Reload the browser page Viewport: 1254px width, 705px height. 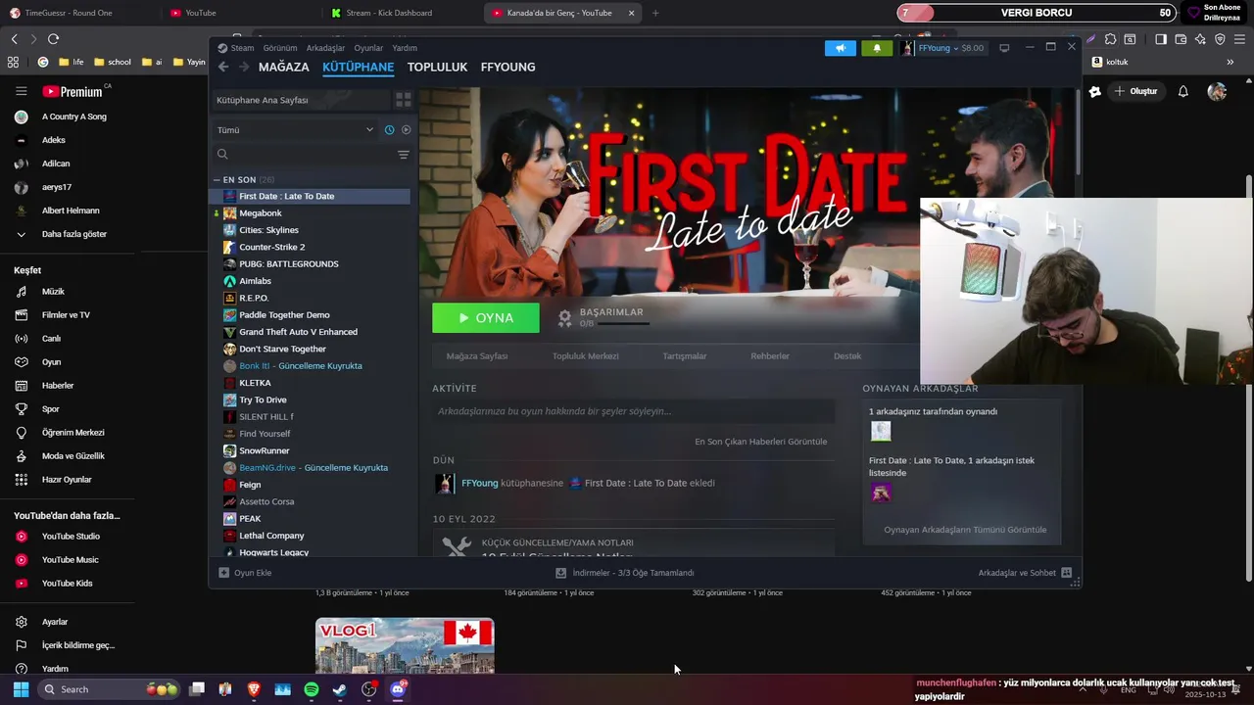point(53,39)
